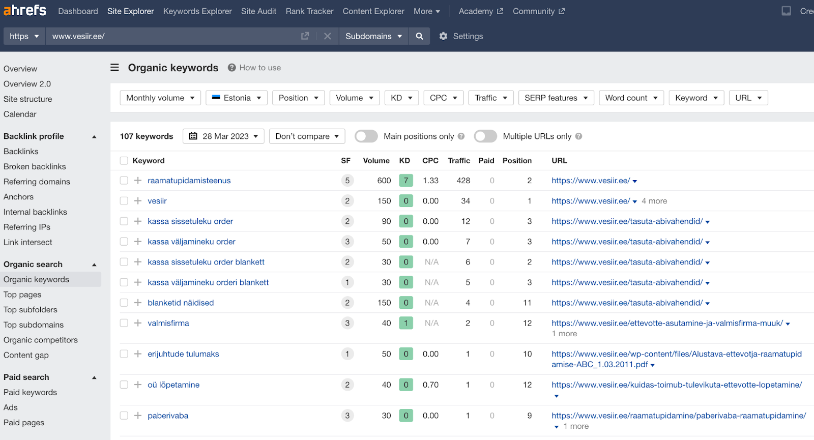814x440 pixels.
Task: Sort by the Traffic column header
Action: click(459, 161)
